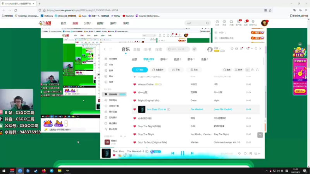Open the play queue icon showing 205

pos(257,154)
